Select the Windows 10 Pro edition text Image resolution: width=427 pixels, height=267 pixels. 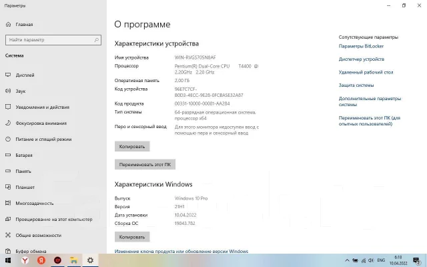[x=191, y=198]
